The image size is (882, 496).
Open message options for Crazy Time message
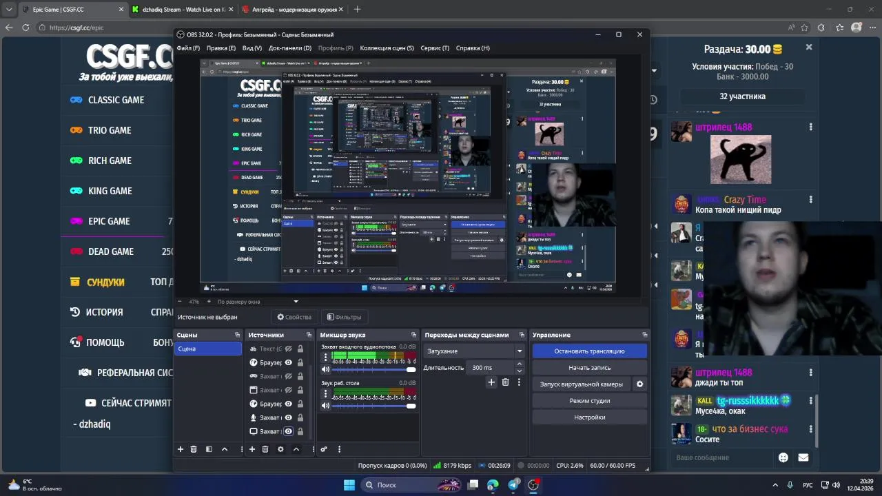tap(810, 200)
